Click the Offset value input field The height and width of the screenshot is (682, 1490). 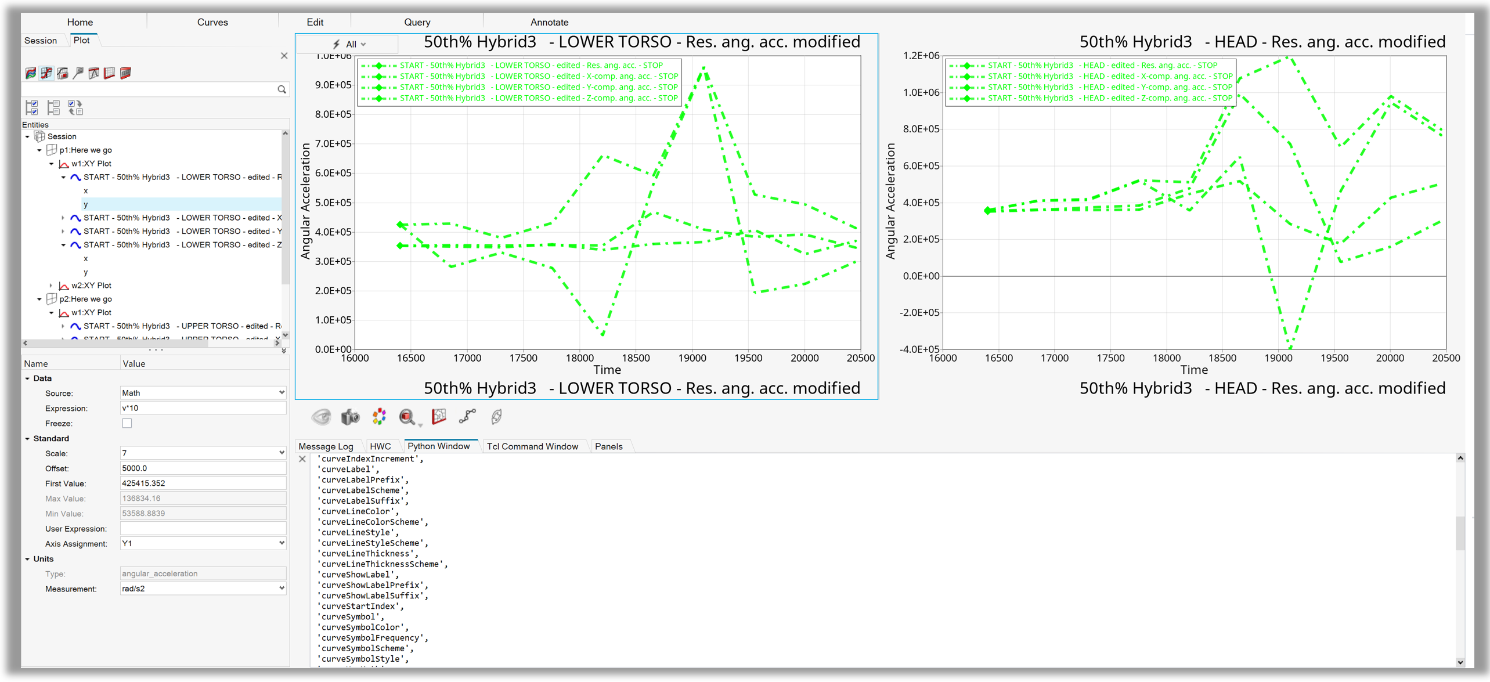[203, 468]
